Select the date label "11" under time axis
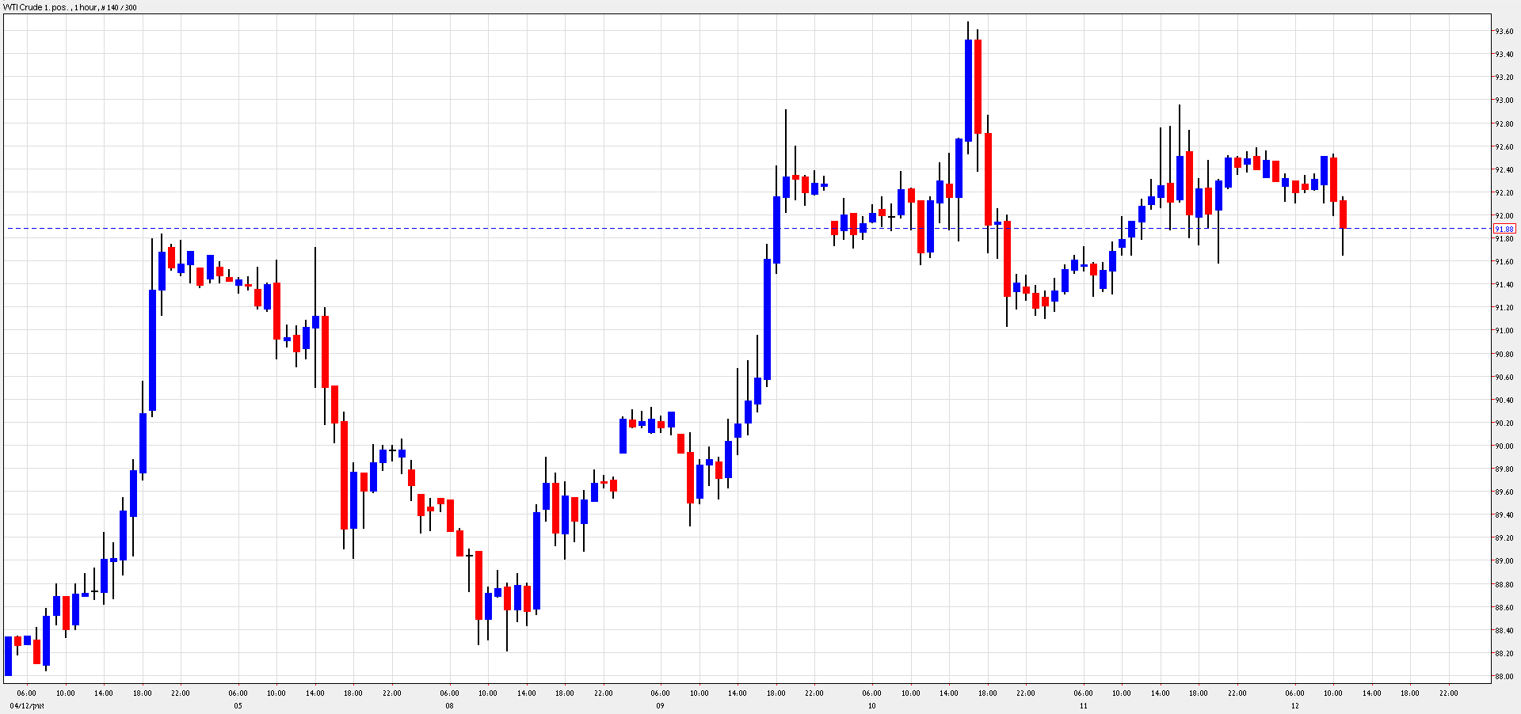The height and width of the screenshot is (714, 1521). [1083, 706]
